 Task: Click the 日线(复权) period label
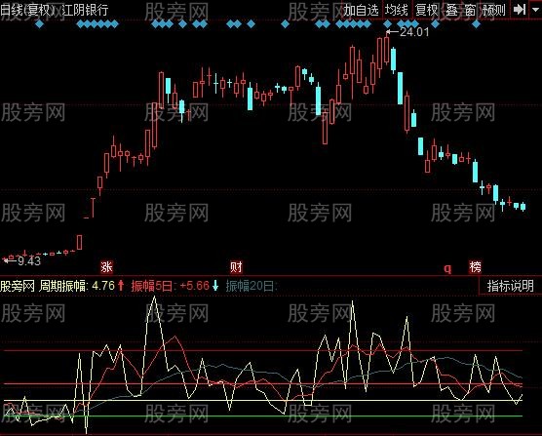coord(27,10)
